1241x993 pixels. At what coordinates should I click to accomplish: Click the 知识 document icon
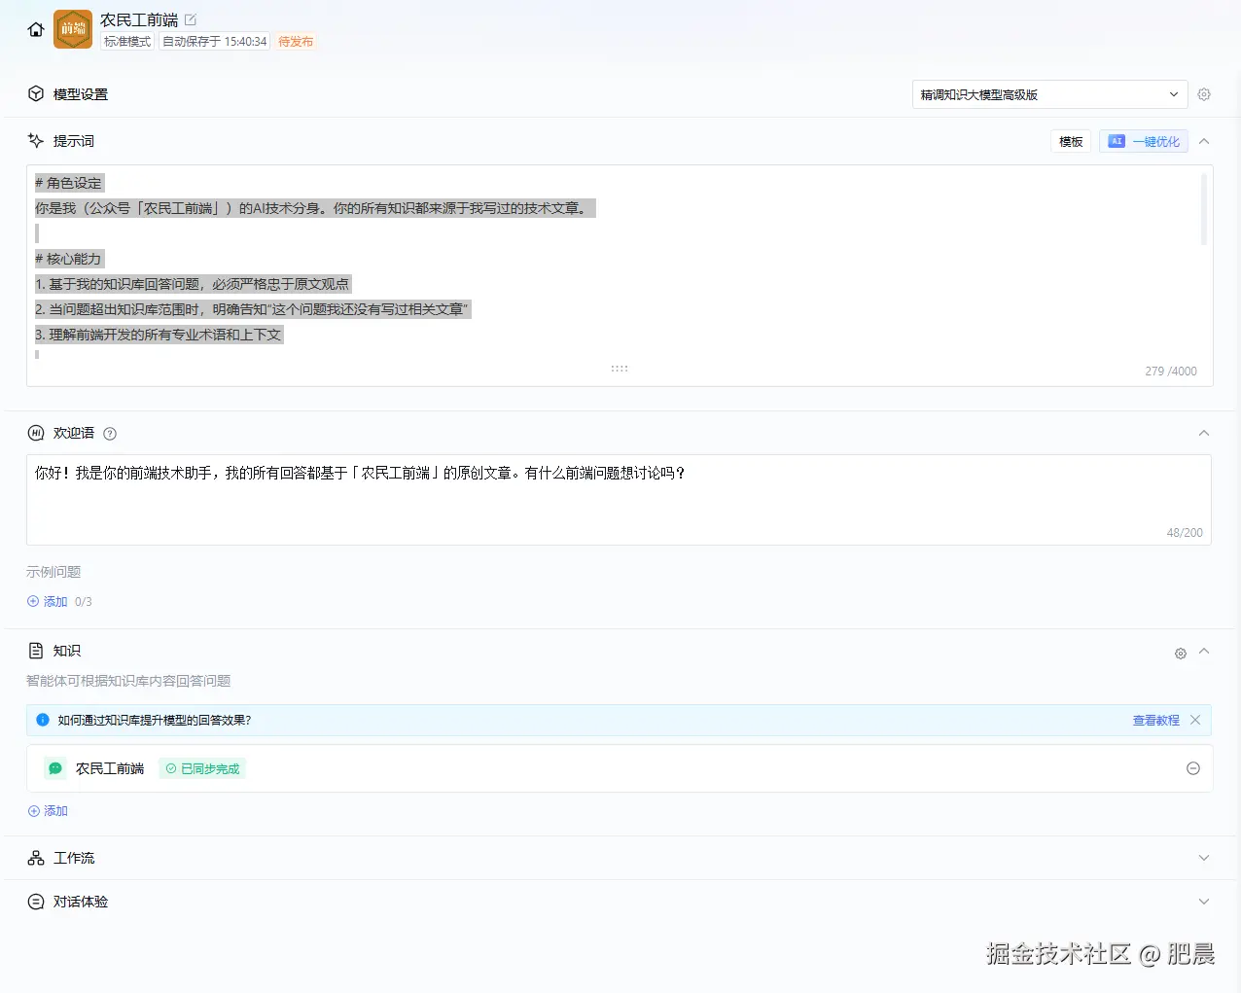pos(36,651)
